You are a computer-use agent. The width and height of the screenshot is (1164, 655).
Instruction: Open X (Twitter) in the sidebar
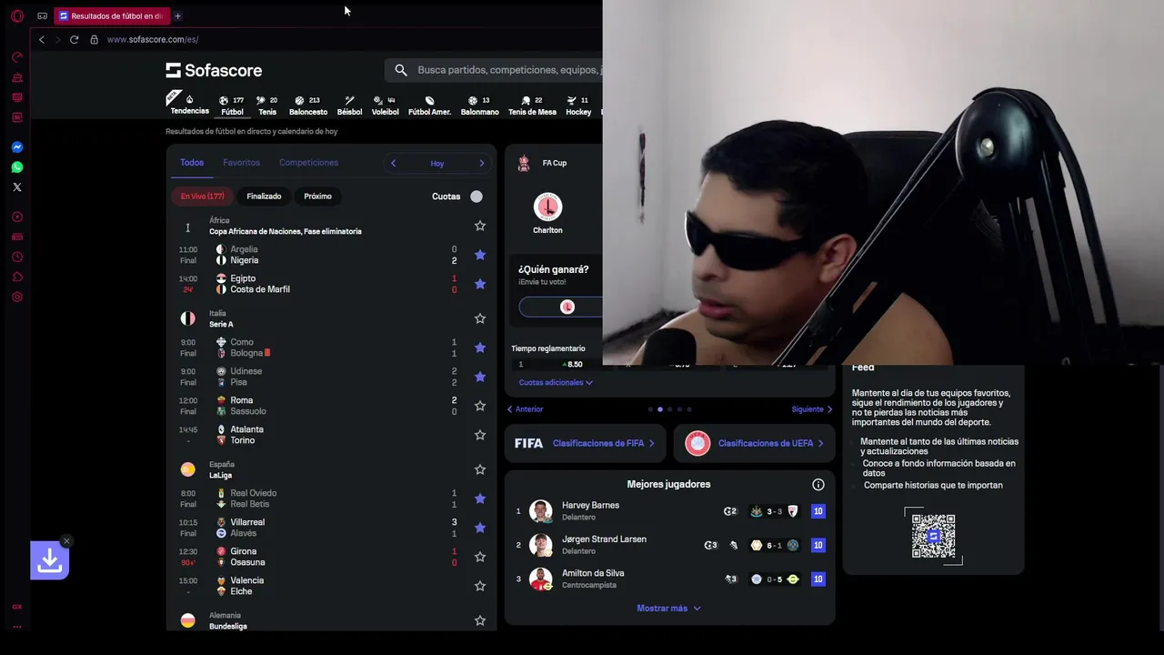coord(16,186)
